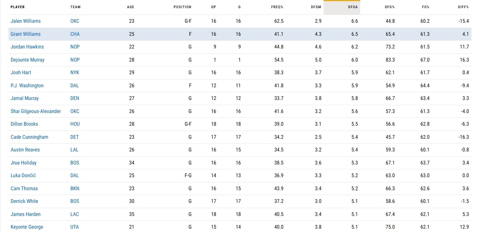The height and width of the screenshot is (232, 477).
Task: Sort by the FREQ% column header
Action: (277, 7)
